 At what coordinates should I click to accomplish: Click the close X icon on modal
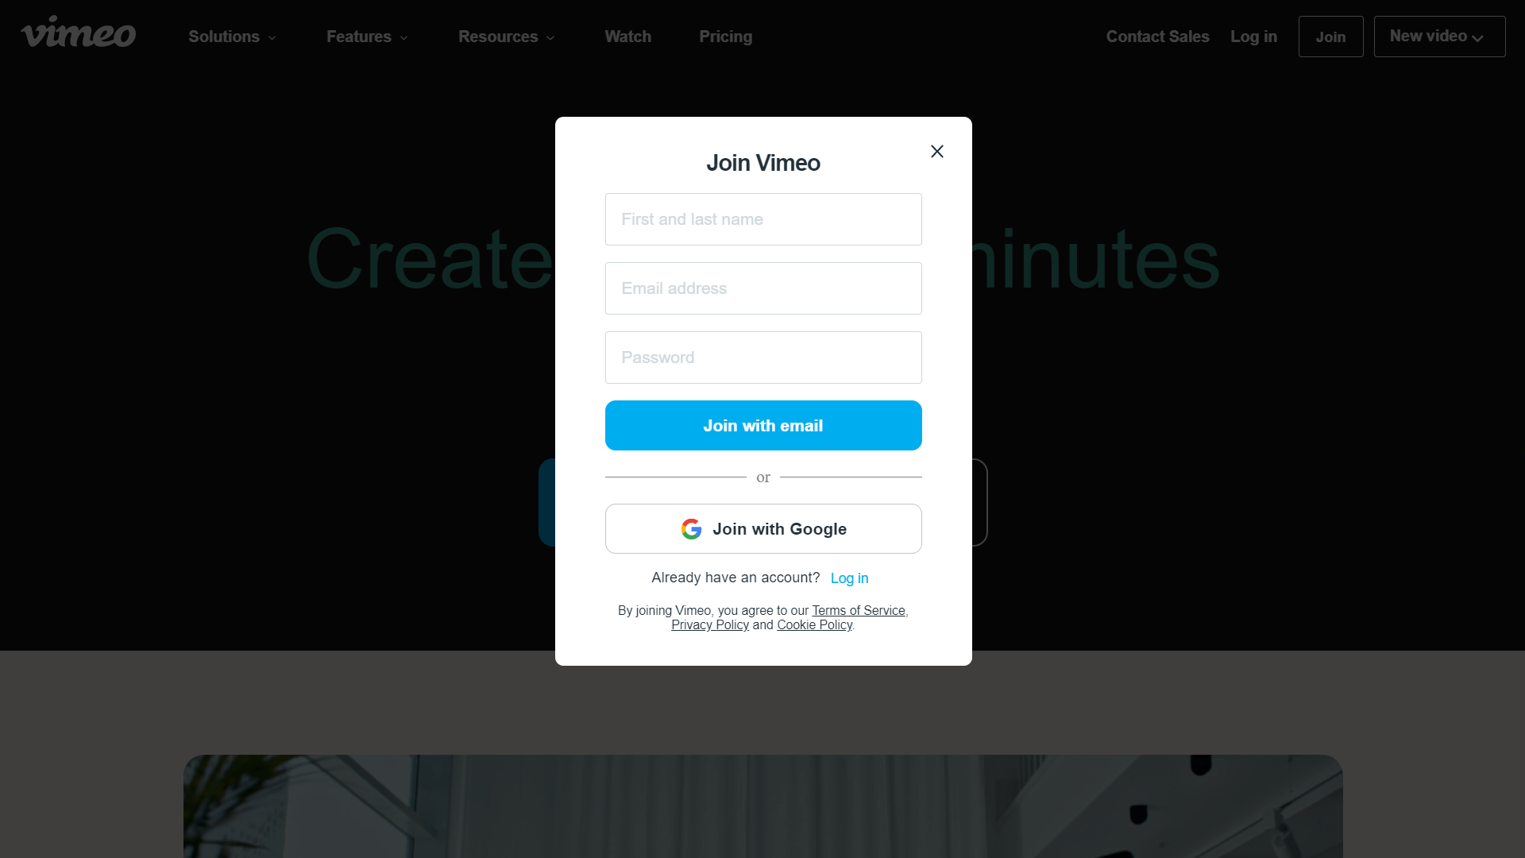tap(936, 151)
